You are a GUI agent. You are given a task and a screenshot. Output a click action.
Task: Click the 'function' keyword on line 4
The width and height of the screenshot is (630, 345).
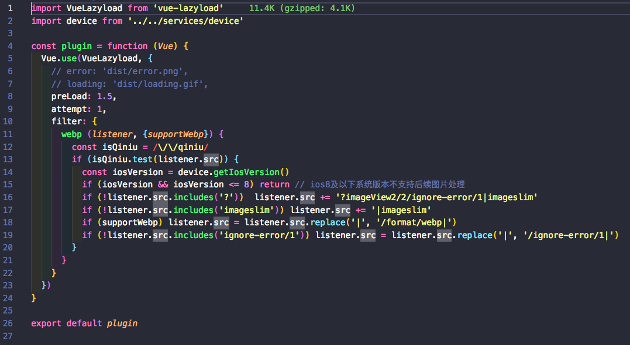pyautogui.click(x=128, y=46)
